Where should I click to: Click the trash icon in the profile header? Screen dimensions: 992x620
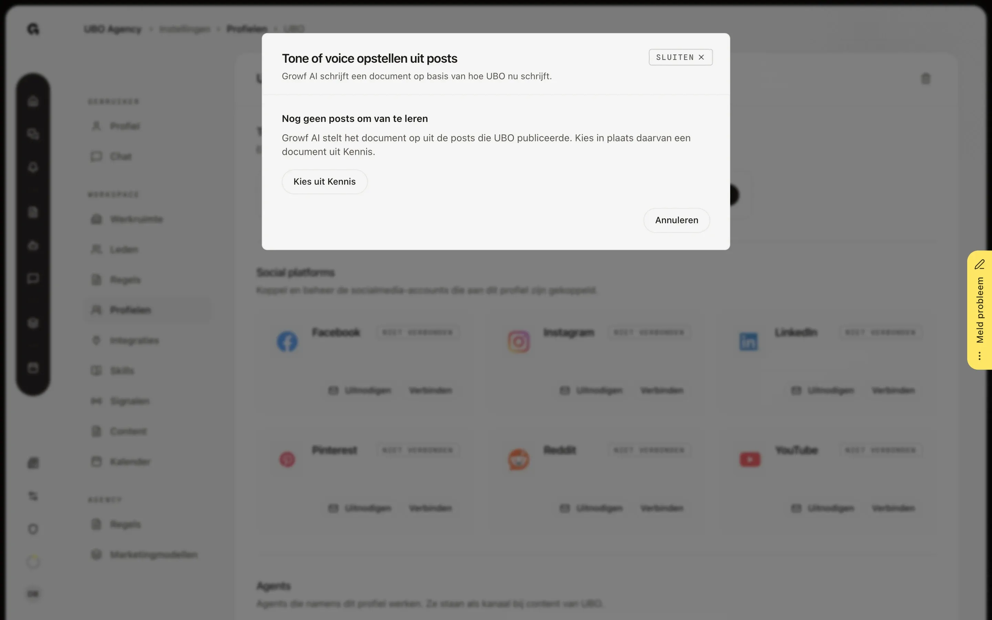coord(926,78)
